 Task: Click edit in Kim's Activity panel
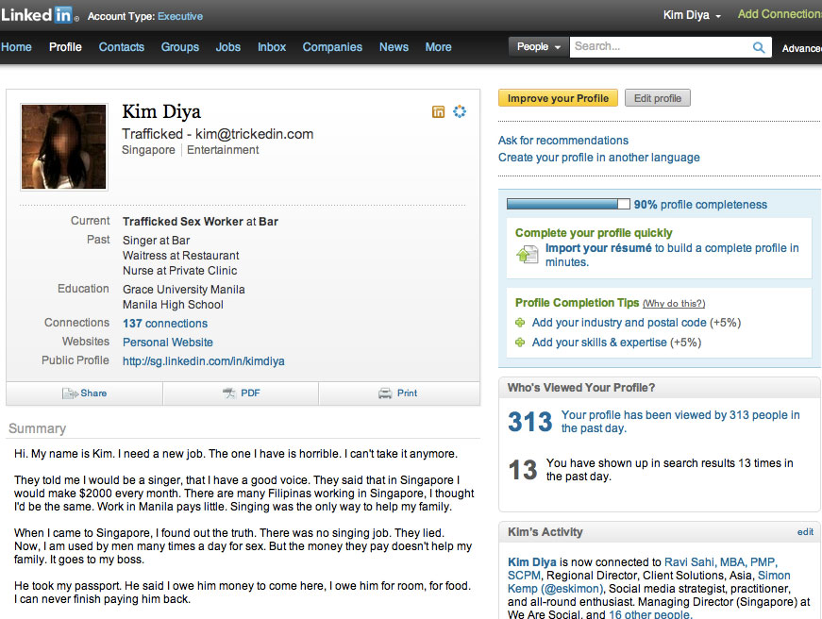[x=805, y=532]
